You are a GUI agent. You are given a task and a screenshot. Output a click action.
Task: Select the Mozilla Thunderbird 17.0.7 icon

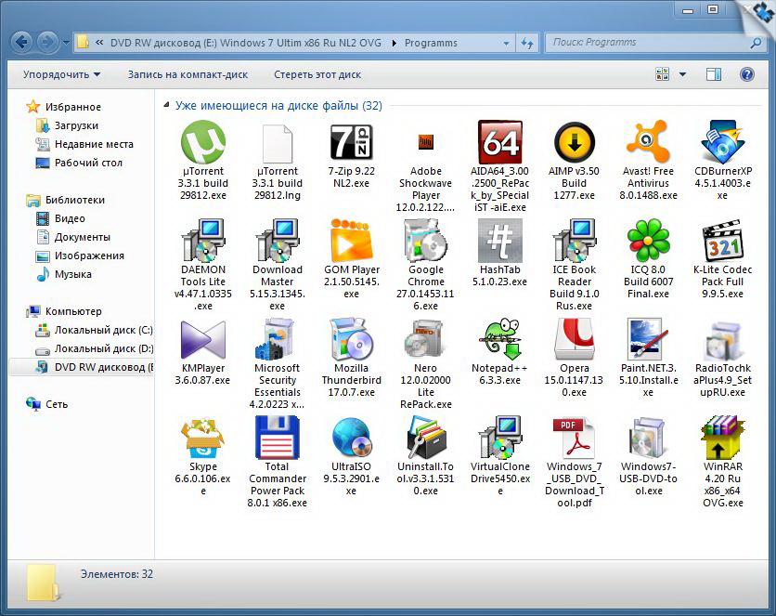coord(352,340)
